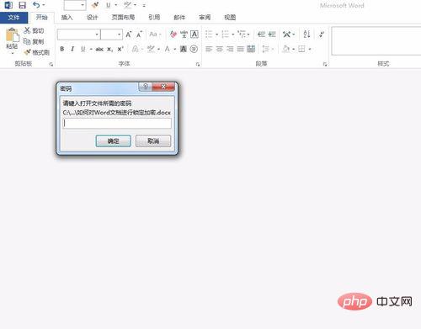This screenshot has width=421, height=329.
Task: Click the Align Left icon
Action: pyautogui.click(x=209, y=49)
